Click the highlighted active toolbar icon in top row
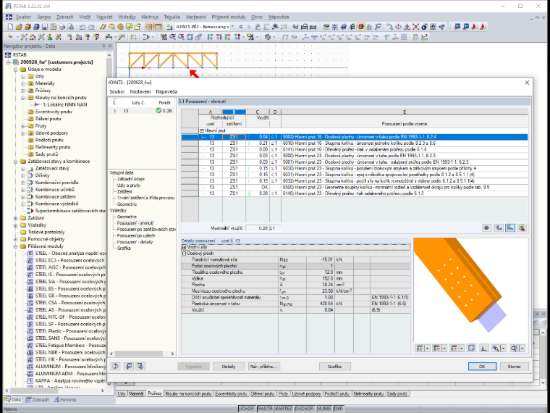 tap(360, 27)
